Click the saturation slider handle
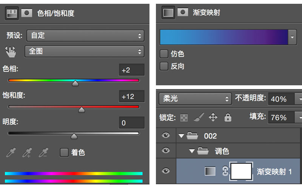This screenshot has height=191, width=302. 82,110
